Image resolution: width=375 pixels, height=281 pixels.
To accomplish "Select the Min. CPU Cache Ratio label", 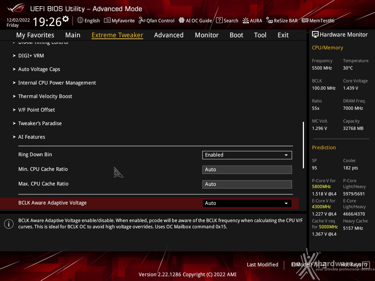I will (43, 169).
